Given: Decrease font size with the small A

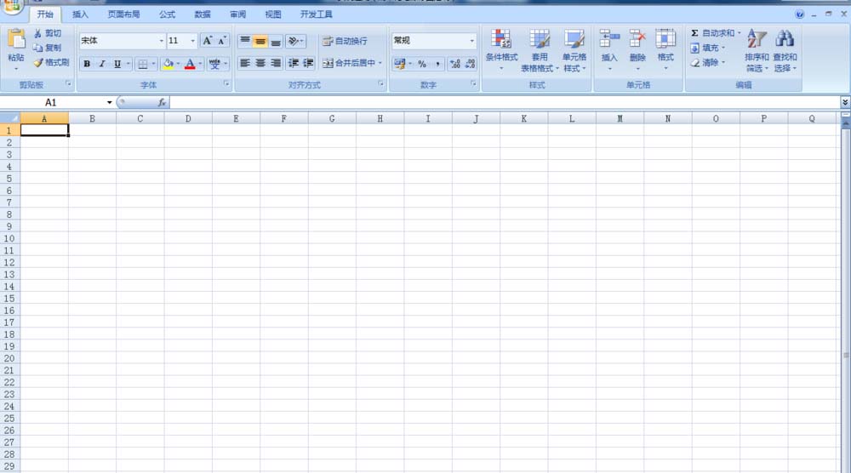Looking at the screenshot, I should coord(222,41).
